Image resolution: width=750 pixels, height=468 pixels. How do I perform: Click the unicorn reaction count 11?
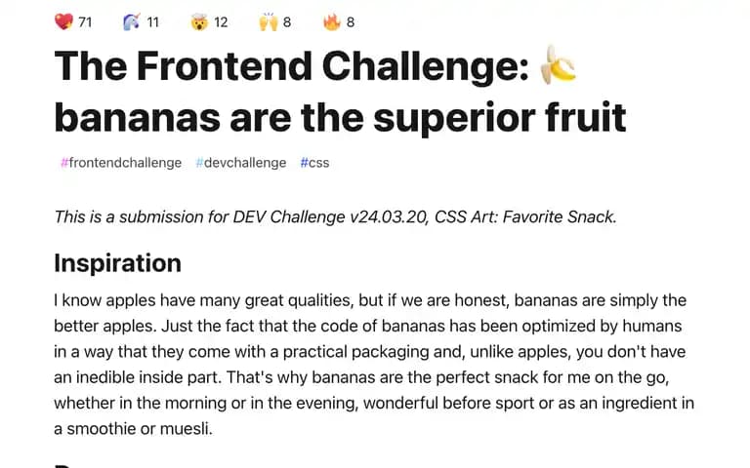pyautogui.click(x=152, y=22)
